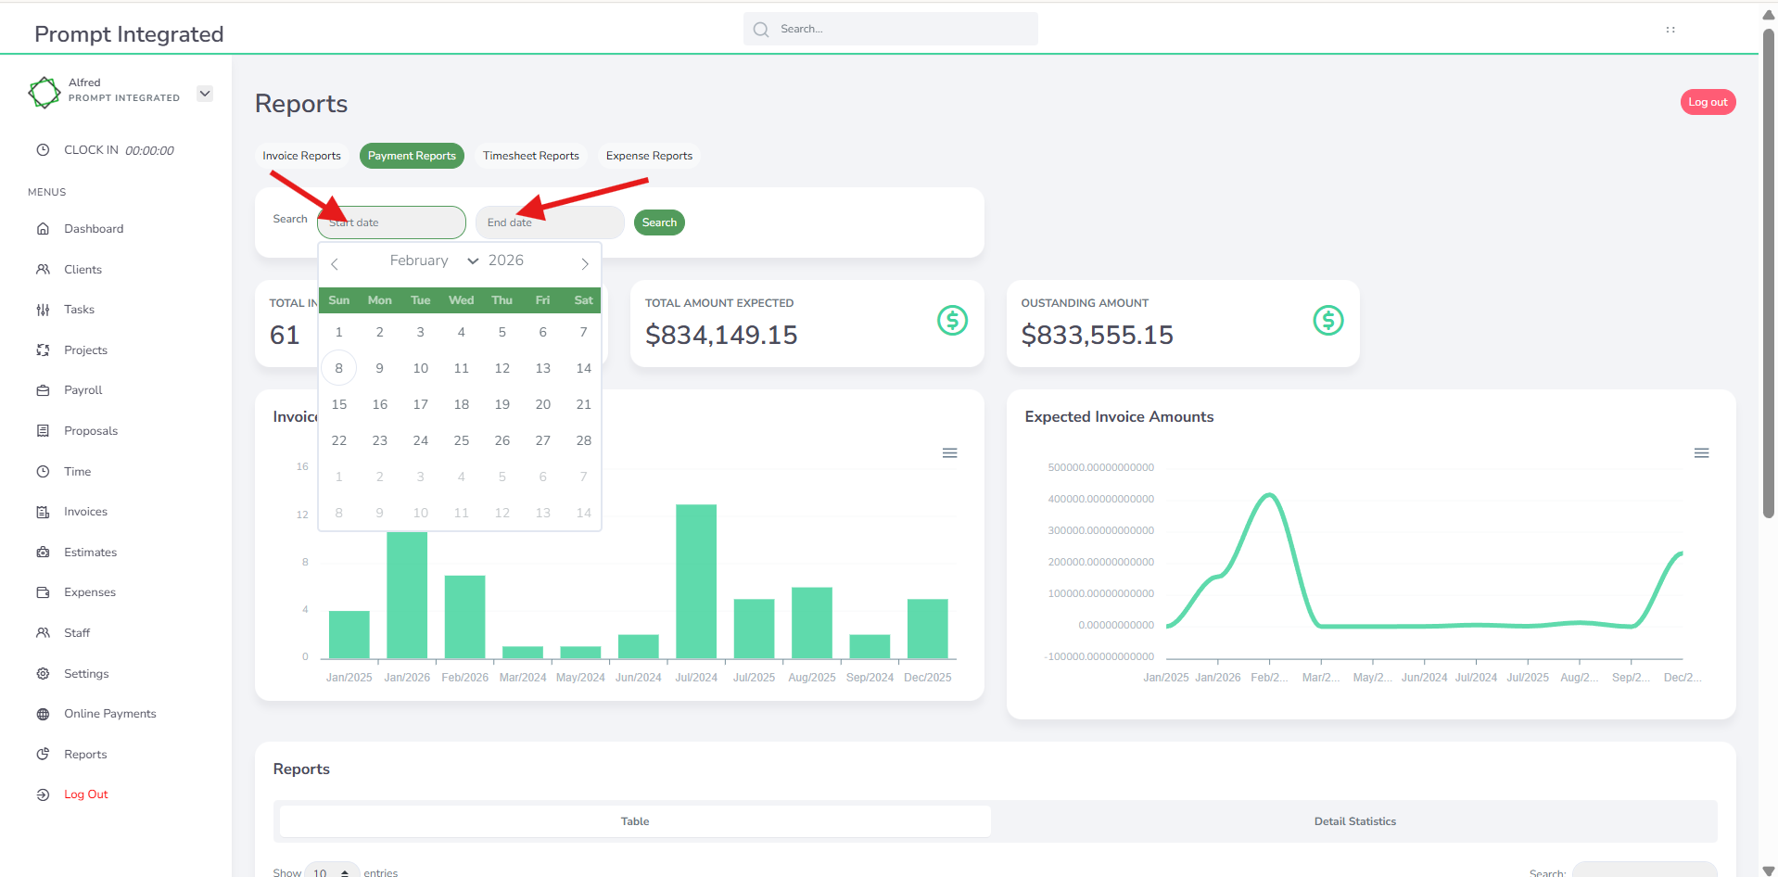
Task: Select the Detail Statistics tab
Action: [x=1353, y=821]
